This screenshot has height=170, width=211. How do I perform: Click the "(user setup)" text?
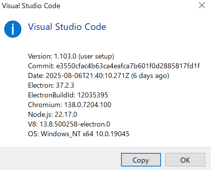[x=96, y=56]
